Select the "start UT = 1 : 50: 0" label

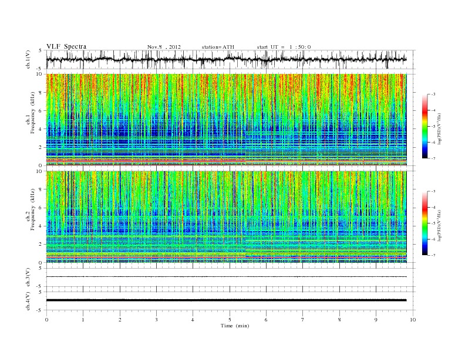(284, 47)
